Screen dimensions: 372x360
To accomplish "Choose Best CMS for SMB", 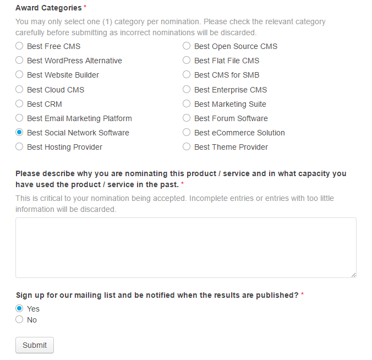I will (x=187, y=75).
